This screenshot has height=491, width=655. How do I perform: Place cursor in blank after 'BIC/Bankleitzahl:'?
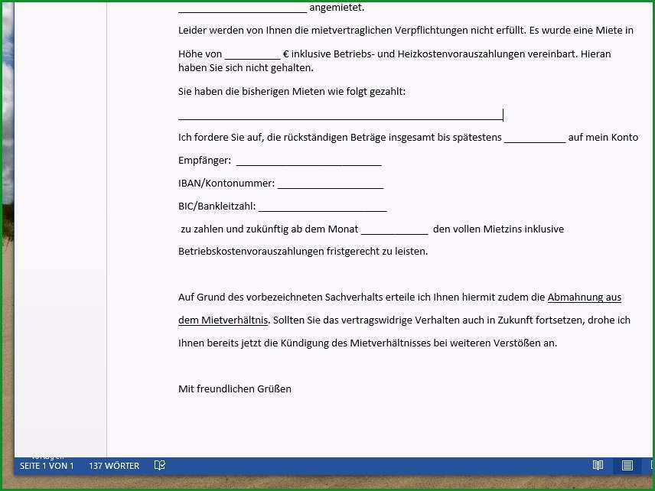(322, 207)
